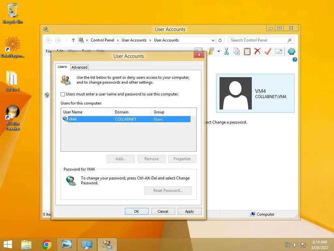The height and width of the screenshot is (251, 334).
Task: Open File Explorer from the taskbar
Action: pos(26,244)
